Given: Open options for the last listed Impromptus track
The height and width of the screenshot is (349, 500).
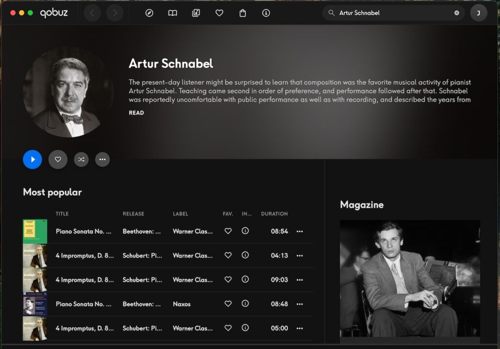Looking at the screenshot, I should pyautogui.click(x=299, y=328).
